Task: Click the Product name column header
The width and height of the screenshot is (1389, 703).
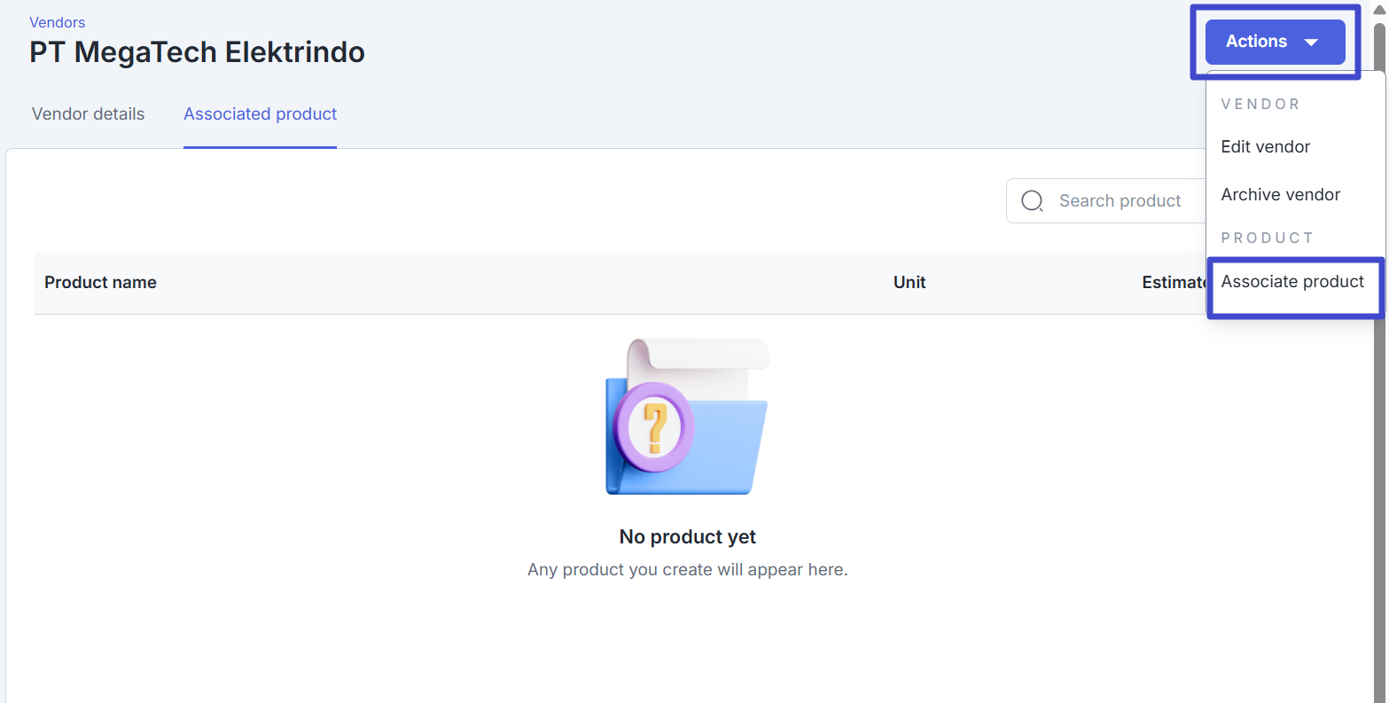Action: [x=100, y=283]
